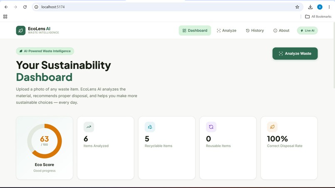
Task: Click the Live AI badge button
Action: [x=307, y=31]
